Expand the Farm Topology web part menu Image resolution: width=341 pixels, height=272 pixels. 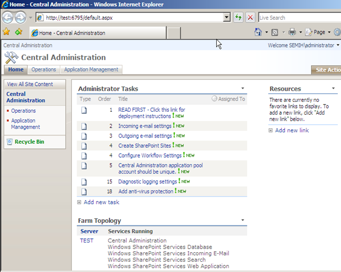click(x=243, y=221)
